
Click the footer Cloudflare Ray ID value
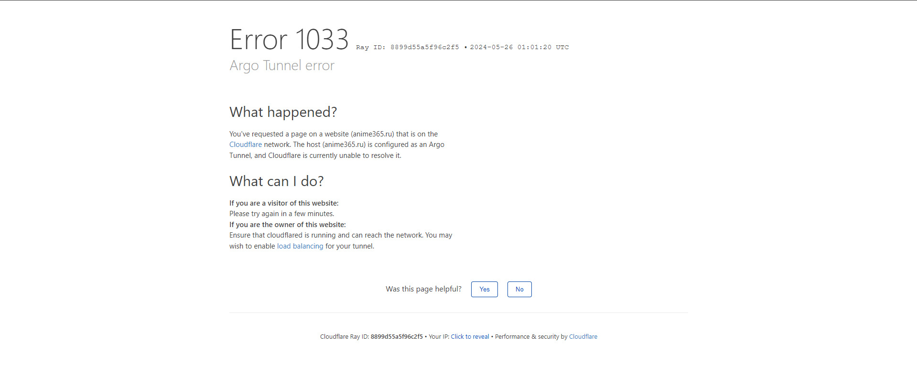(x=397, y=336)
